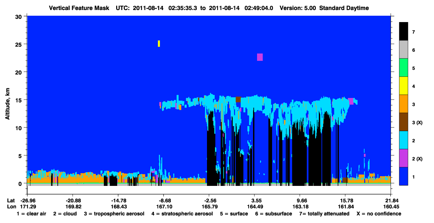Click the legend text "1 = clear air"
434x223 pixels.
click(31, 214)
